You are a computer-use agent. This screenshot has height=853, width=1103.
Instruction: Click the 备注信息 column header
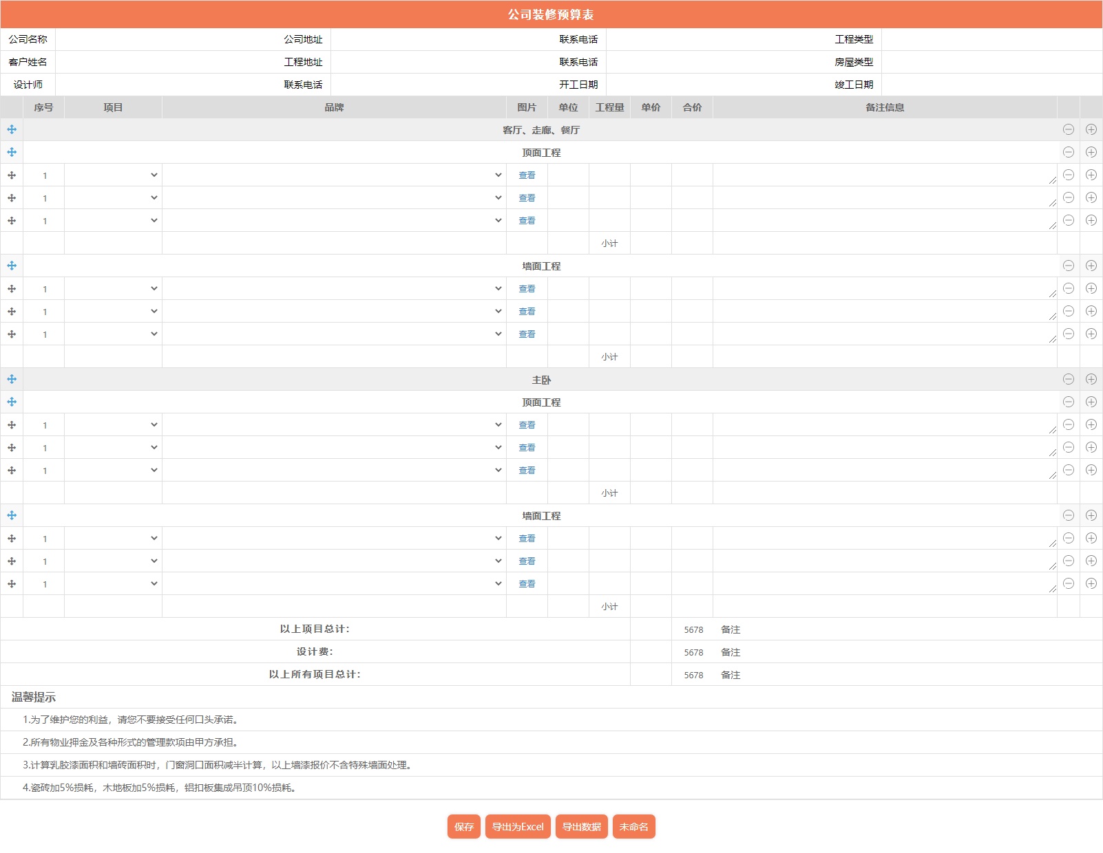(x=885, y=107)
